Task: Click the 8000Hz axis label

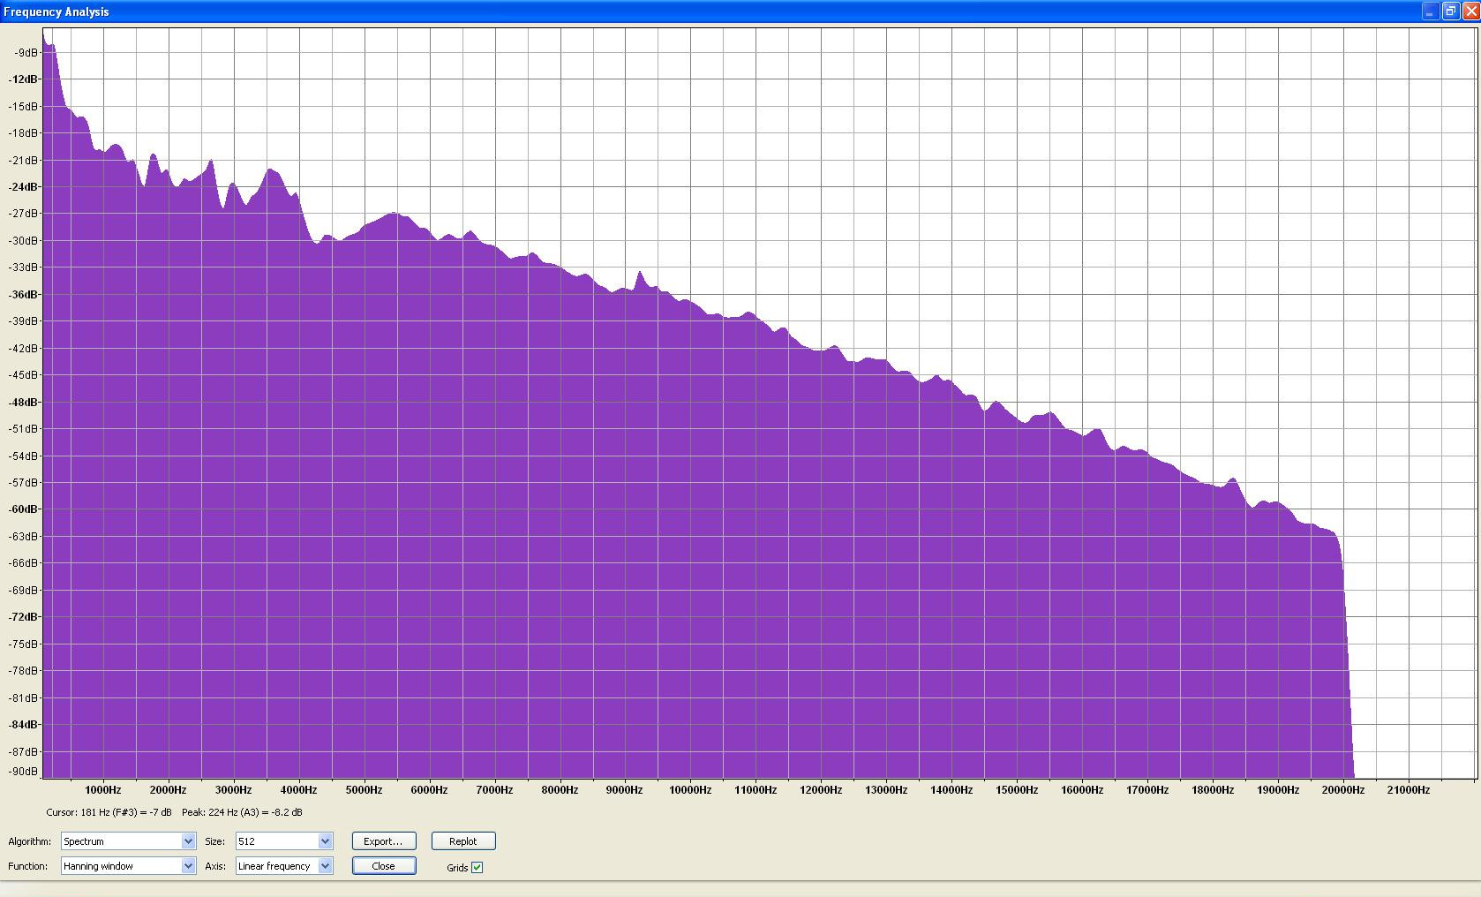Action: pos(560,790)
